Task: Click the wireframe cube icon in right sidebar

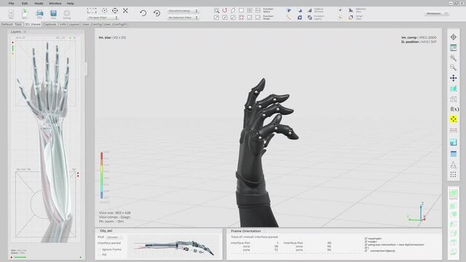Action: click(453, 99)
